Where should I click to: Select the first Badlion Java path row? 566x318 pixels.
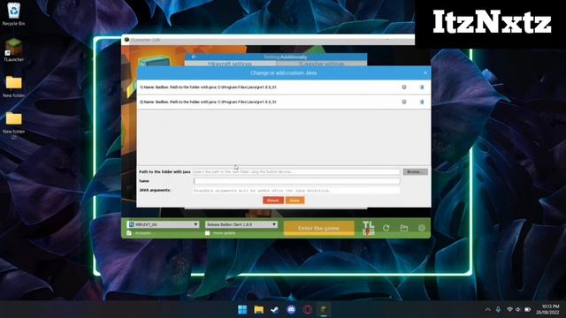point(284,87)
